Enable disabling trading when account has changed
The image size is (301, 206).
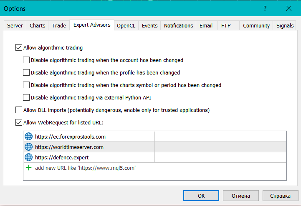[26, 60]
